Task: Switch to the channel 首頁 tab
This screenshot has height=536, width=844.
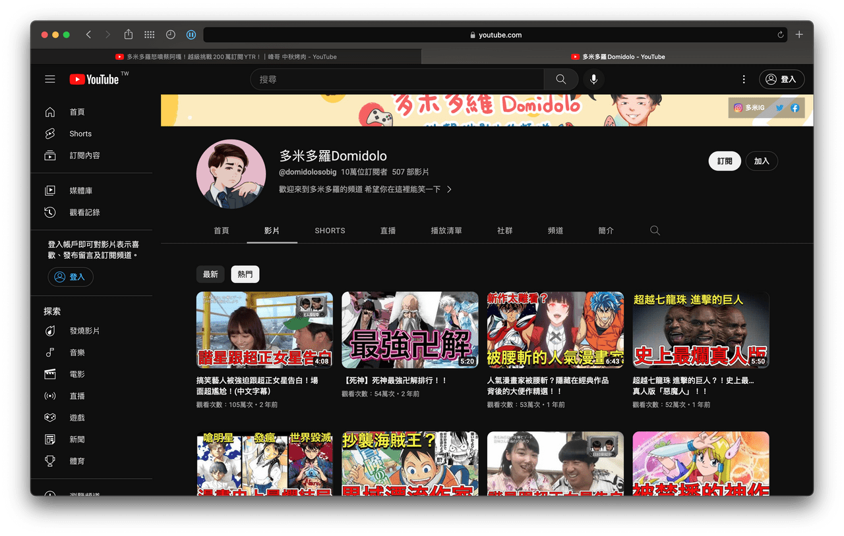Action: 222,230
